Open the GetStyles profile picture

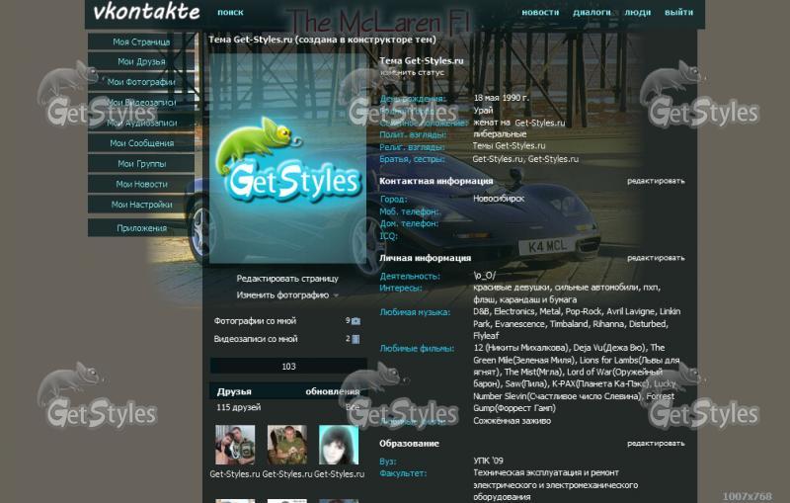pos(287,159)
